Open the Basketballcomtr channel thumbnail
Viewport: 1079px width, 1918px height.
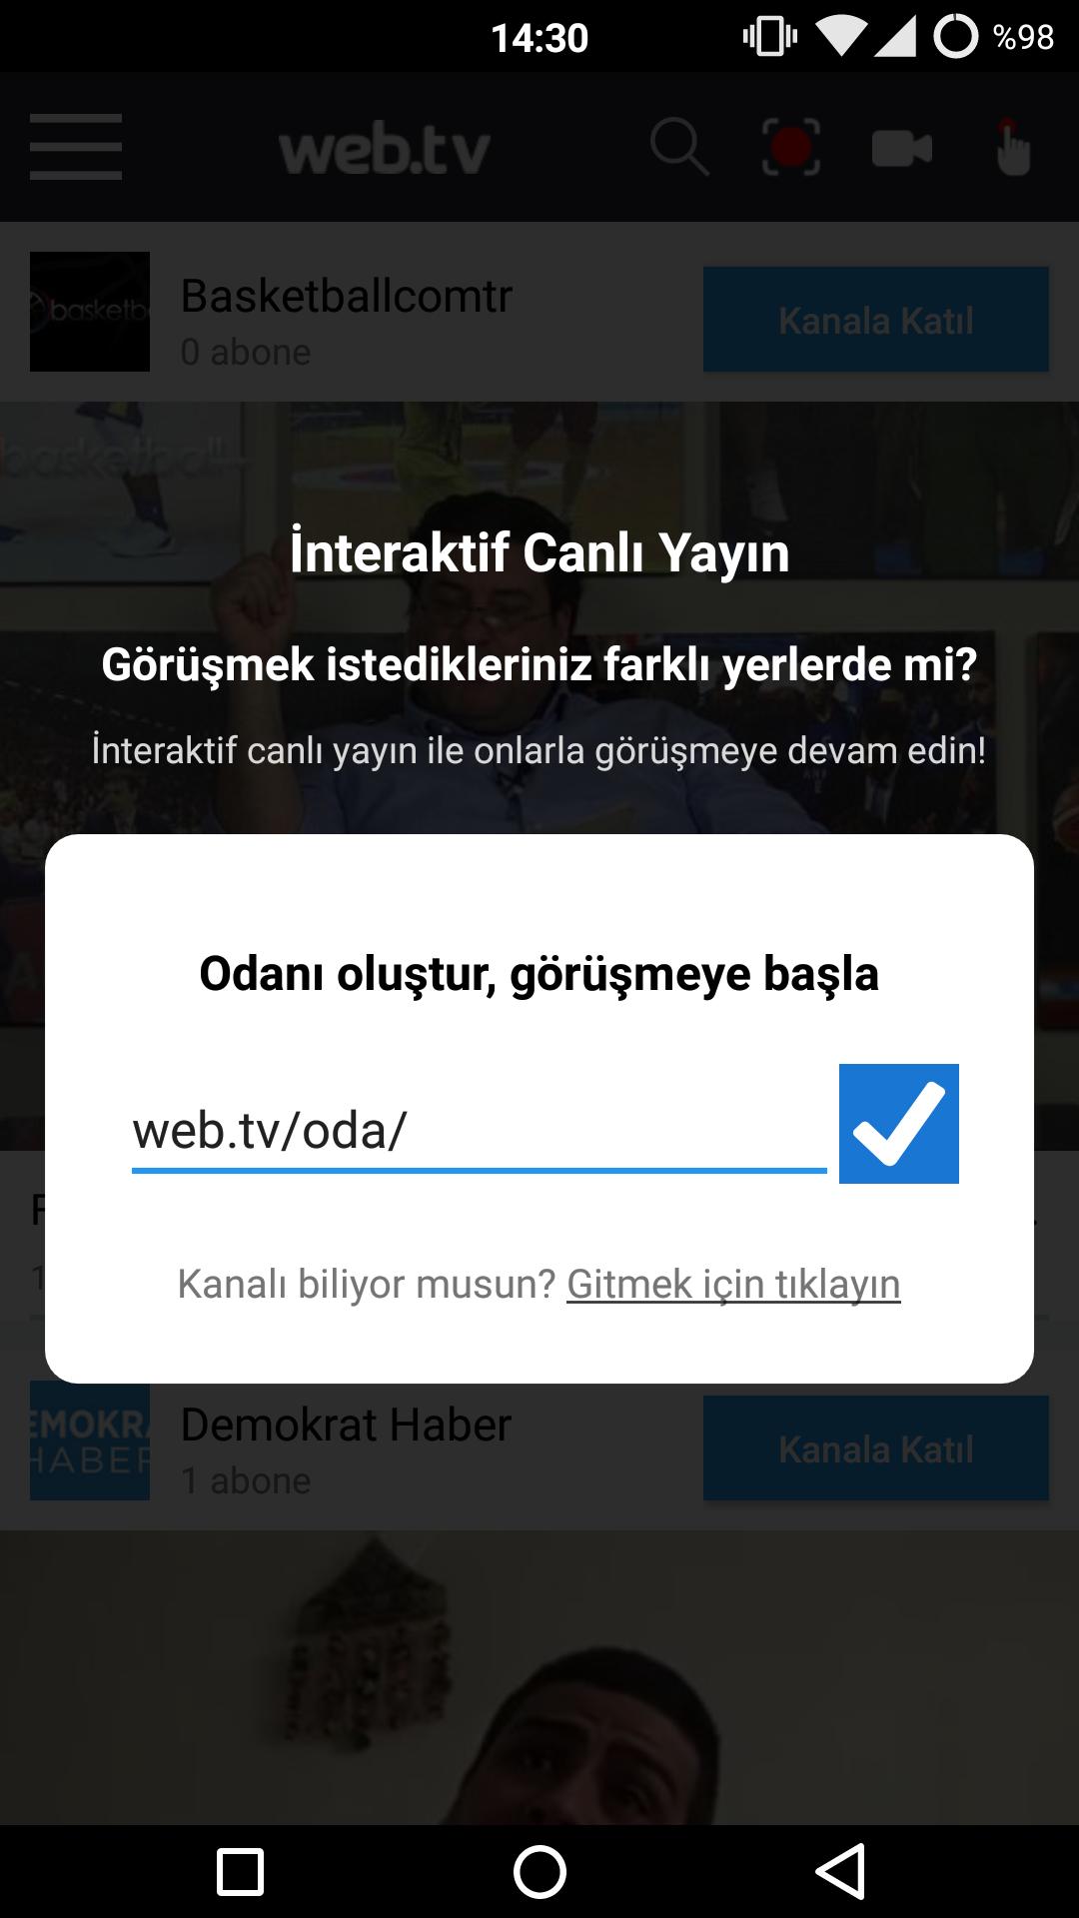(90, 312)
